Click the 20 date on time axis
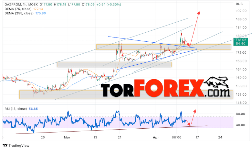 tap(43, 137)
